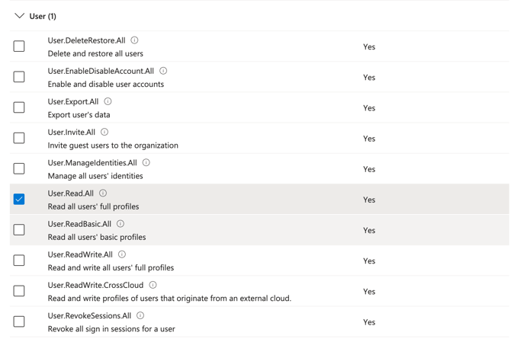
Task: Tick the User.DeleteRestore.All checkbox
Action: pyautogui.click(x=19, y=46)
